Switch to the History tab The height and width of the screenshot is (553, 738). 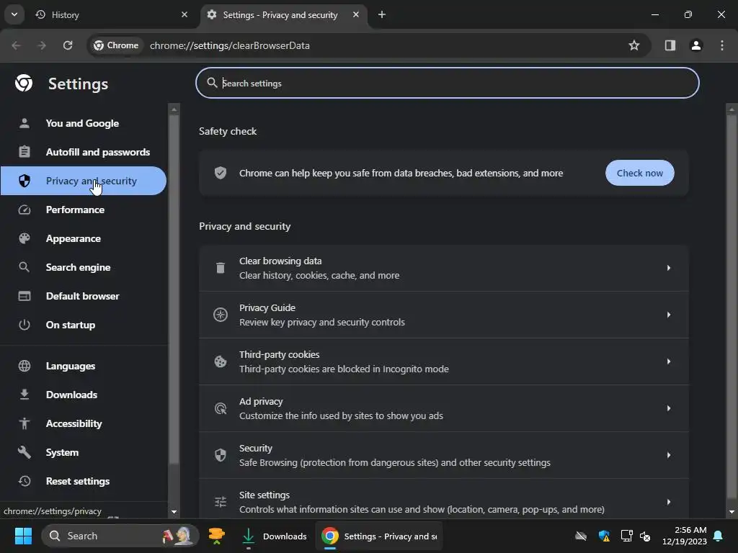coord(108,14)
